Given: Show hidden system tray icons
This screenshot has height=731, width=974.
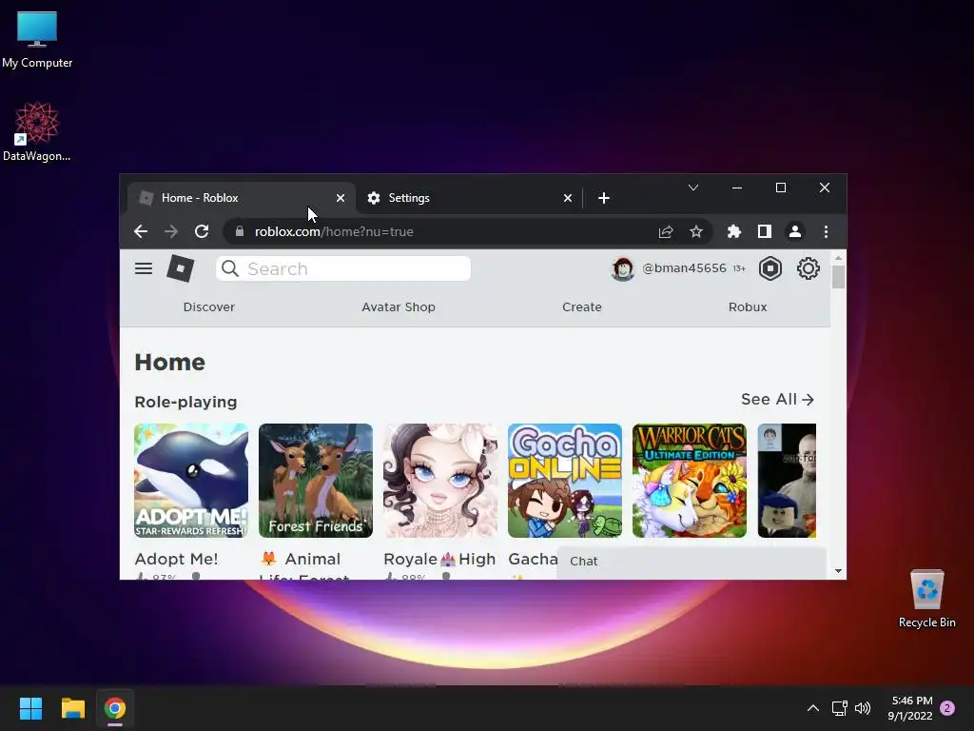Looking at the screenshot, I should point(812,708).
